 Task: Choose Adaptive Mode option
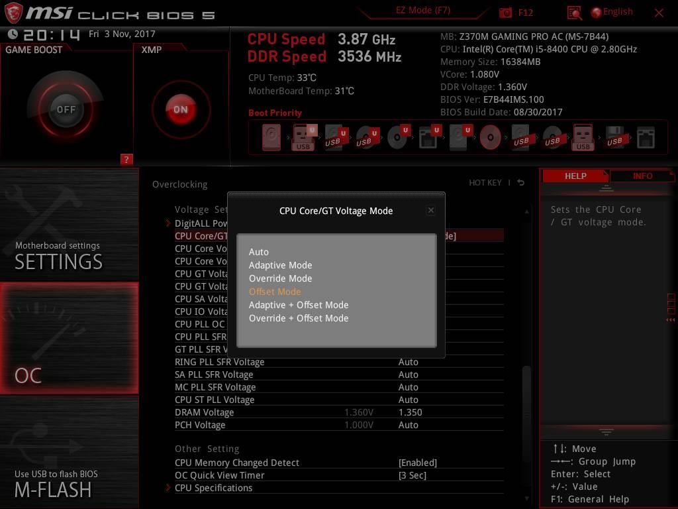280,265
